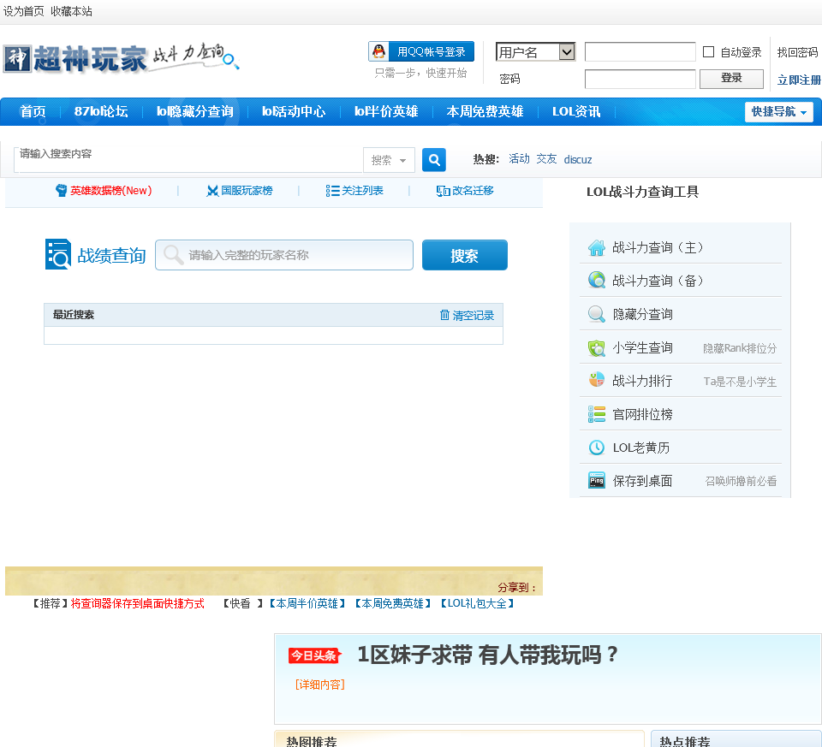This screenshot has width=822, height=747.
Task: Open lol活动中心 in the nav bar
Action: point(294,111)
